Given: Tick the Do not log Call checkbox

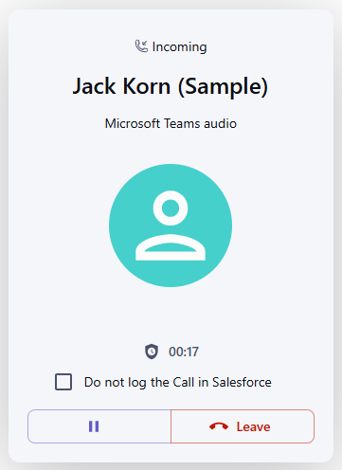Looking at the screenshot, I should click(x=63, y=382).
